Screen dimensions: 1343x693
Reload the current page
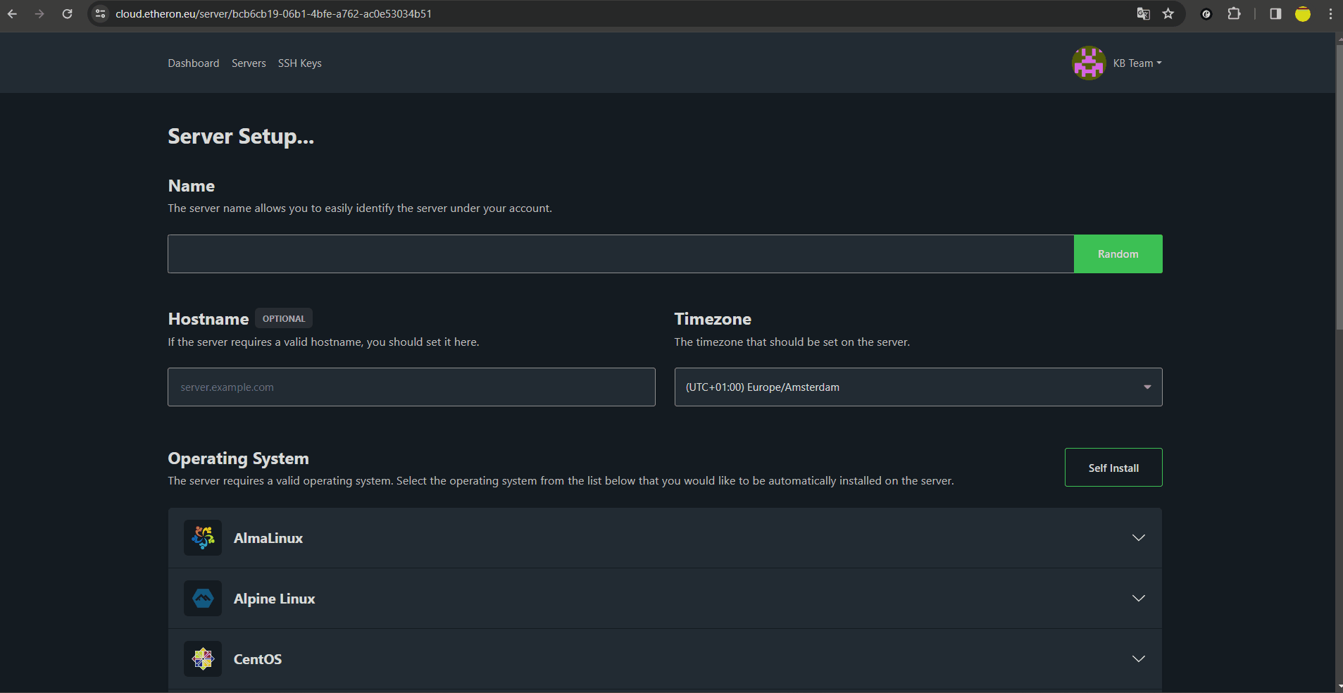(67, 14)
